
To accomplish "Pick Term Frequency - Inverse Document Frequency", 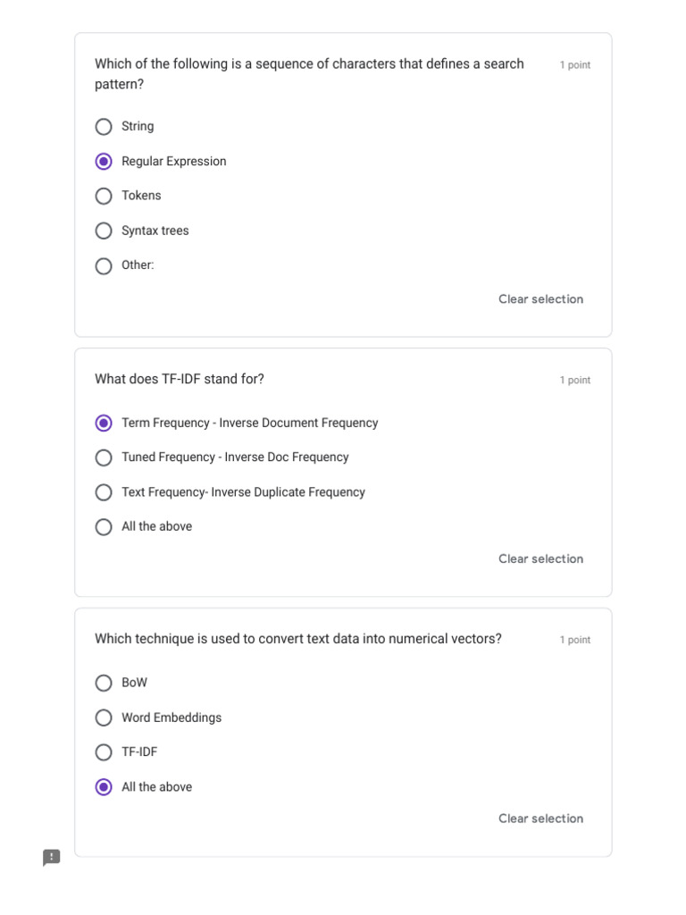I will click(x=104, y=423).
